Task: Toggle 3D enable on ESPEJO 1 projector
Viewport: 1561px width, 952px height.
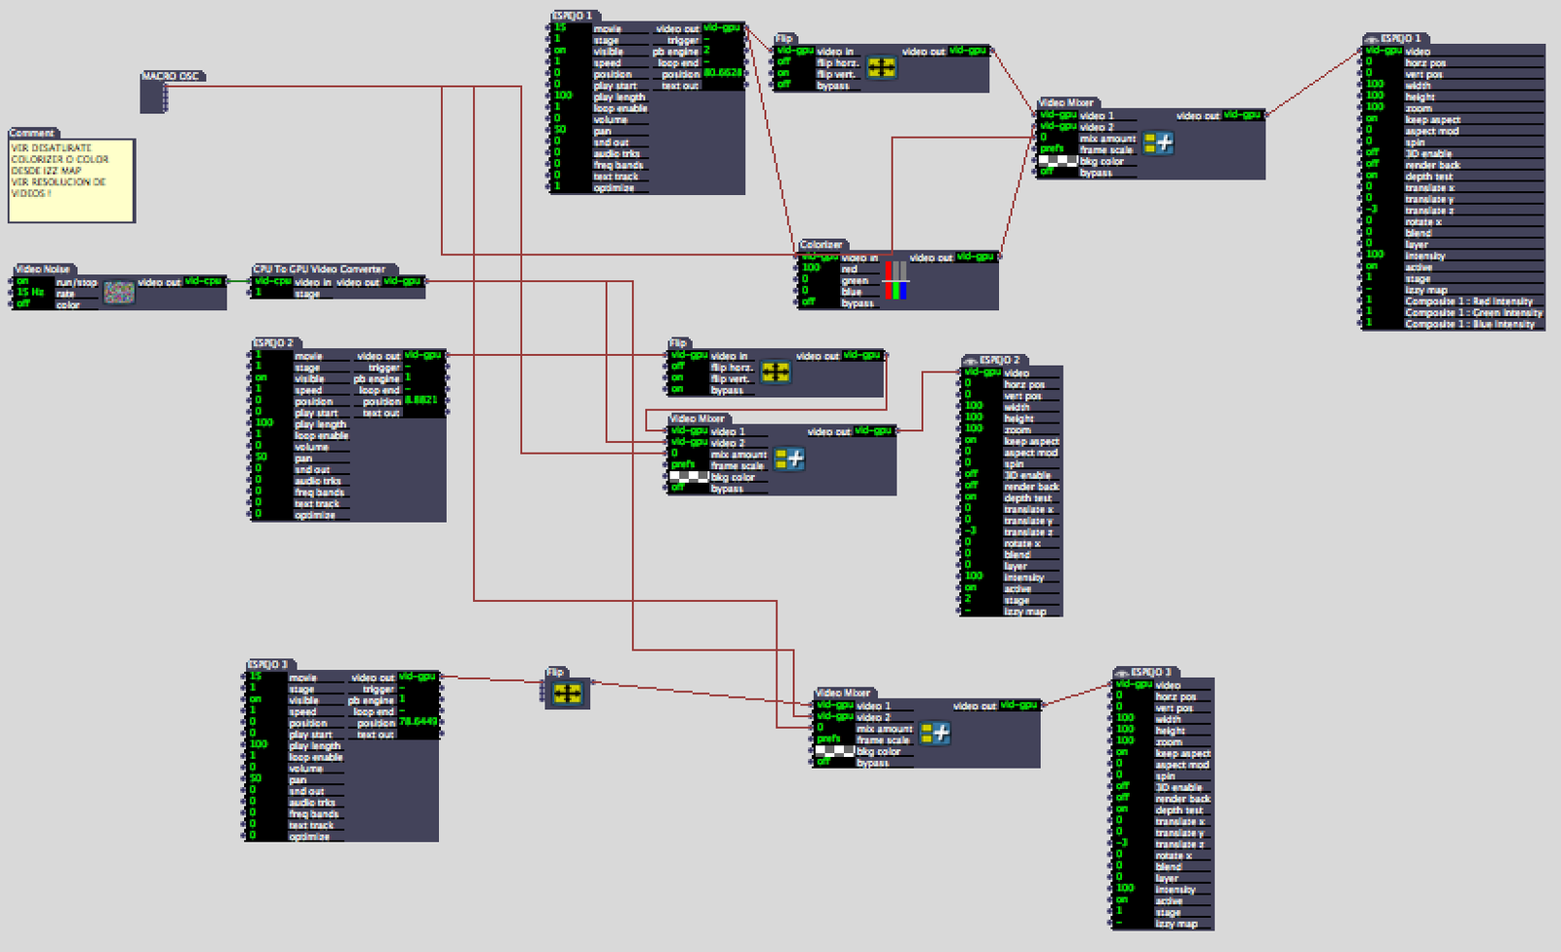Action: coord(1373,153)
